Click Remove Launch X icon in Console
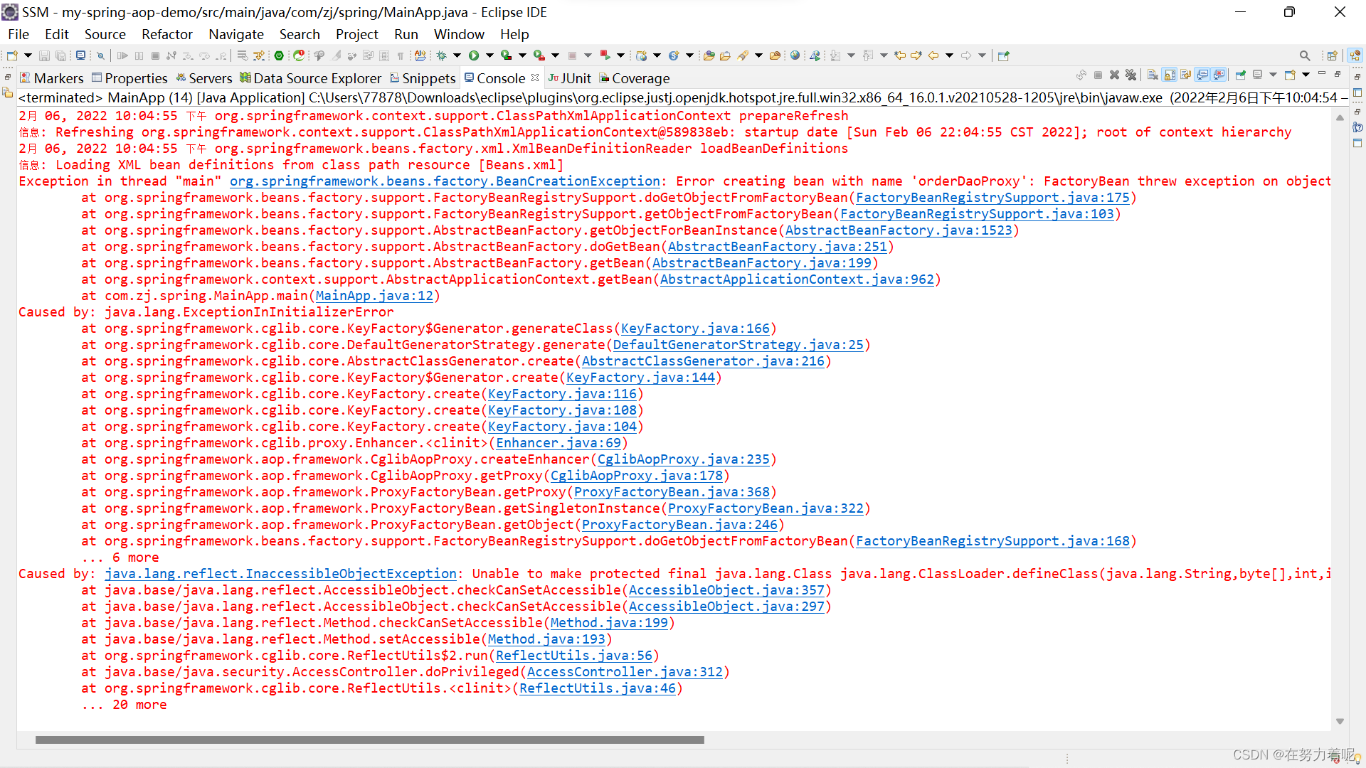Viewport: 1366px width, 768px height. coord(1114,75)
